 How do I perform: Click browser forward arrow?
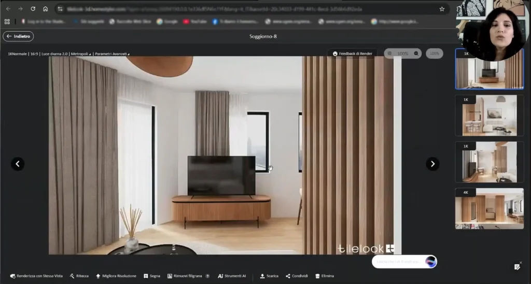click(x=21, y=9)
